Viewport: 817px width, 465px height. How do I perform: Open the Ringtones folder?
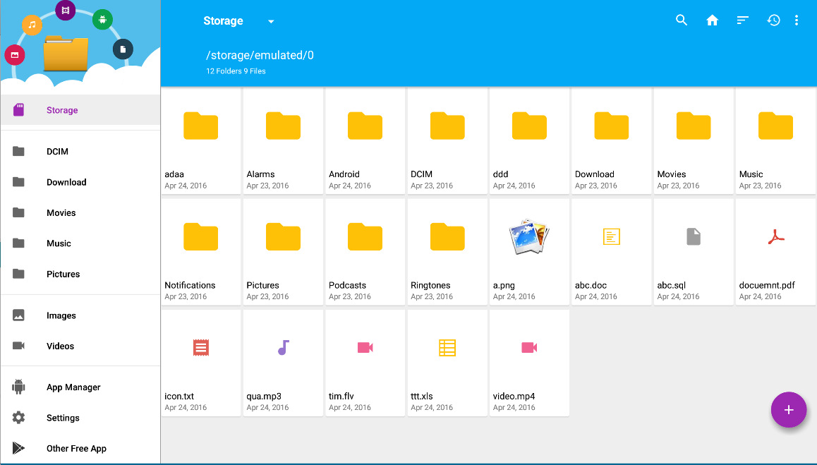point(447,251)
